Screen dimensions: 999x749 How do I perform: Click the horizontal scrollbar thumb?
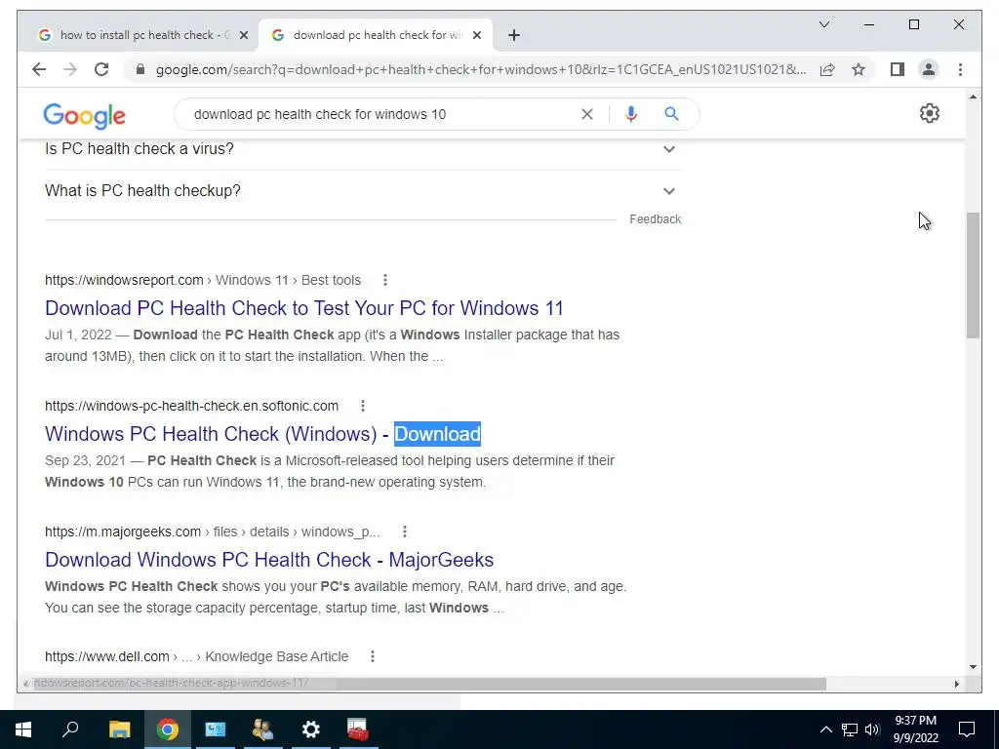coord(429,684)
